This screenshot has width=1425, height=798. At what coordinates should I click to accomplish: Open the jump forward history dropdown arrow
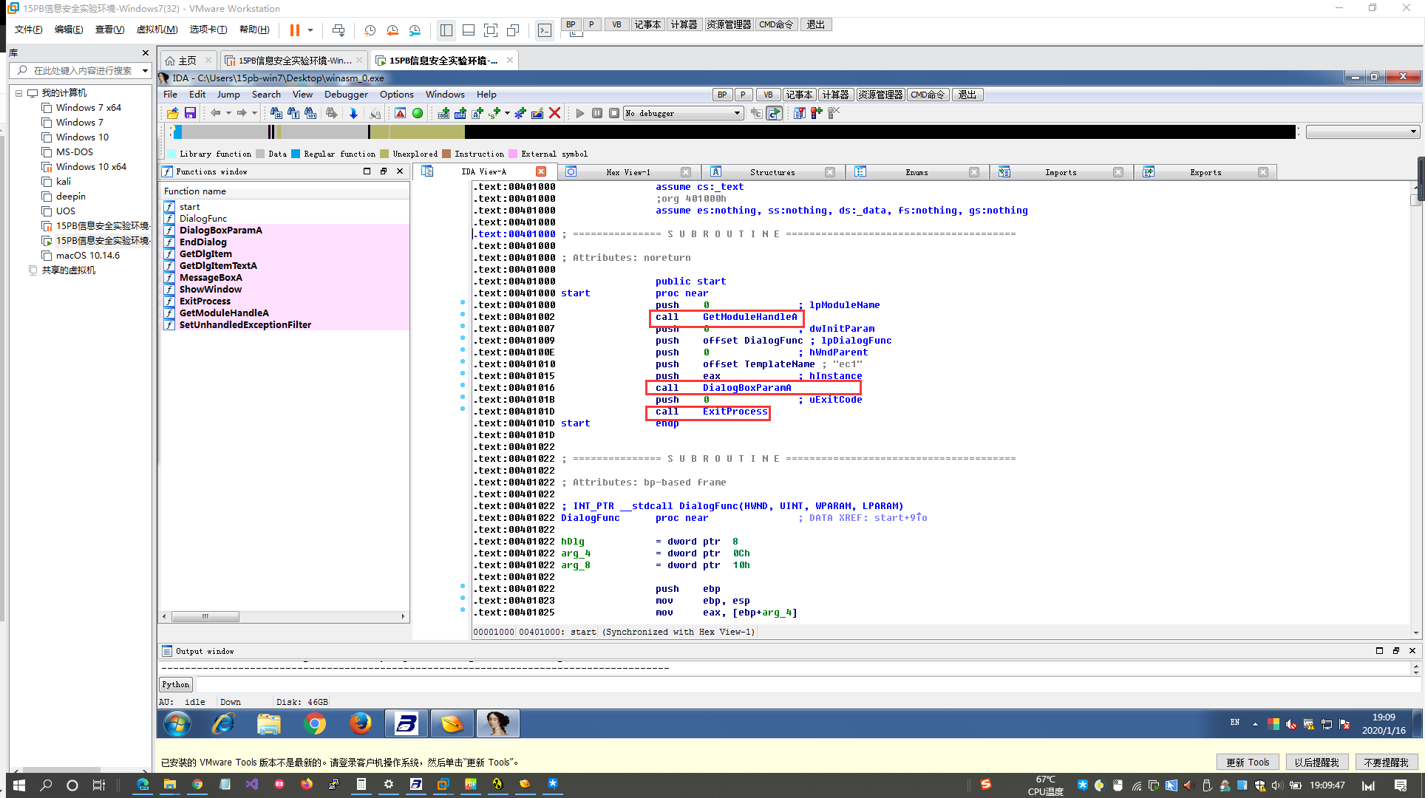(x=254, y=113)
